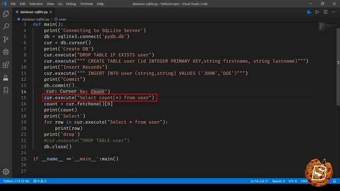Click line number 14 in gutter

23,92
